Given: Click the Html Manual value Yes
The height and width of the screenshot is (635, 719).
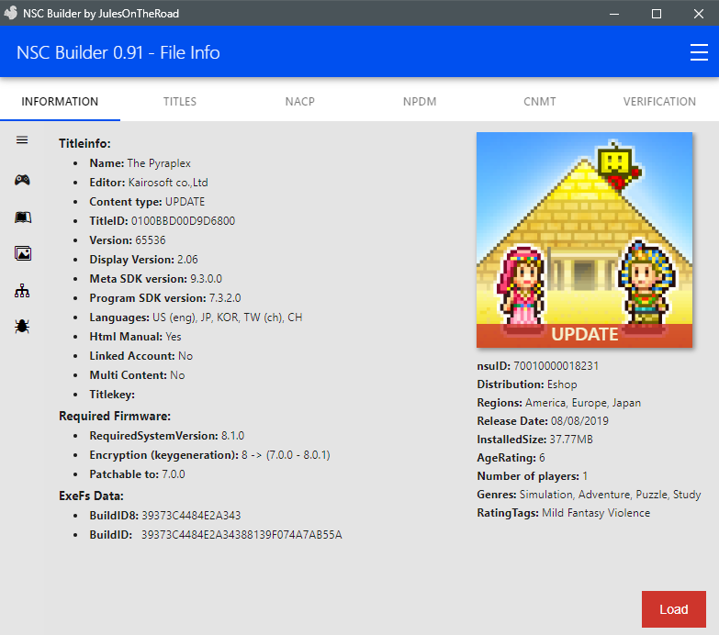Looking at the screenshot, I should coord(174,336).
